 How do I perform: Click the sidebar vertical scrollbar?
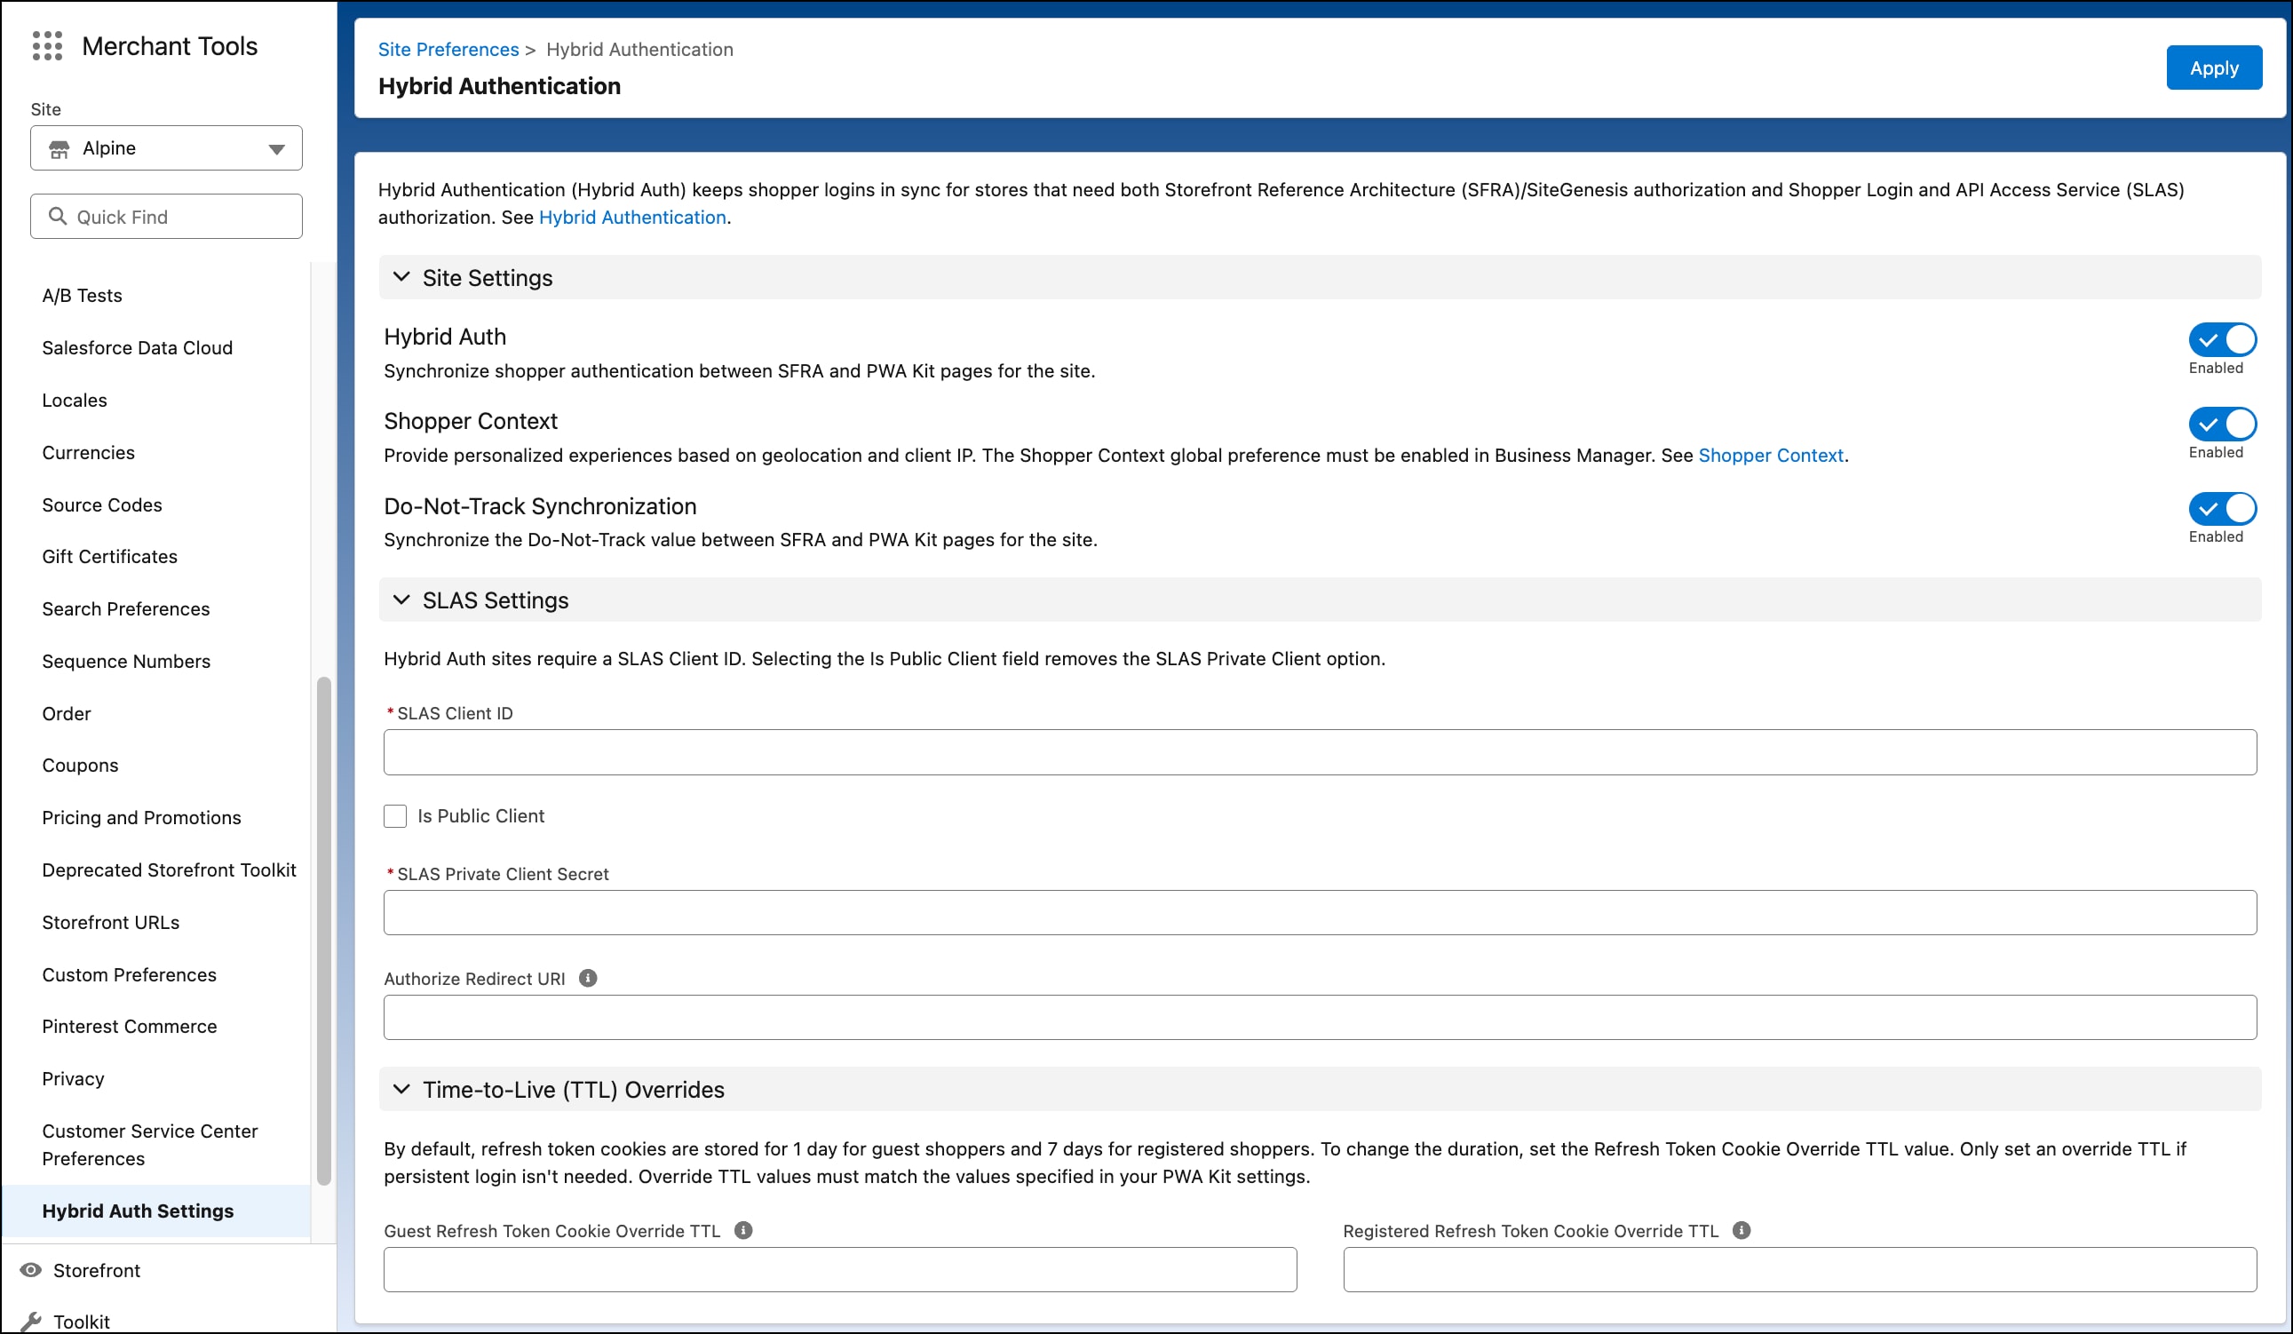[323, 932]
